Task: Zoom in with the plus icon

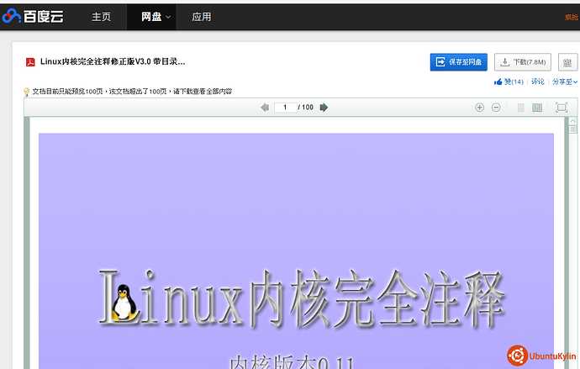Action: pos(479,108)
